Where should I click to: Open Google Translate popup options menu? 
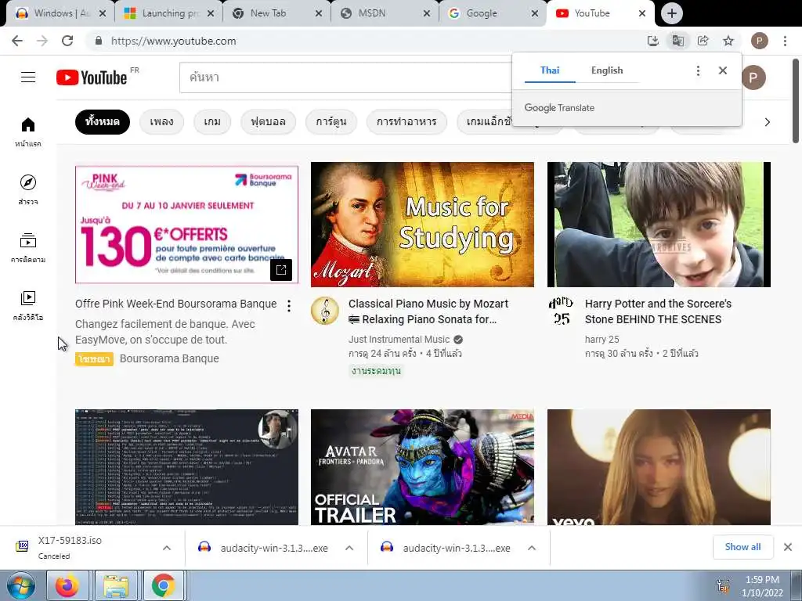pyautogui.click(x=698, y=70)
